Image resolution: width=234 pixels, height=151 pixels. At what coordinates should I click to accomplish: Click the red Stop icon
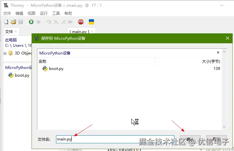[81, 22]
